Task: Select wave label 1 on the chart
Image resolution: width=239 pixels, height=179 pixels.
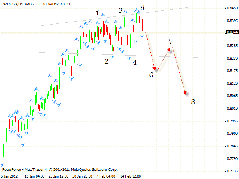Action: point(98,13)
